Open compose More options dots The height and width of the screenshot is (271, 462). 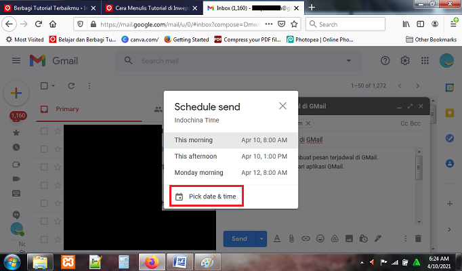tap(405, 238)
